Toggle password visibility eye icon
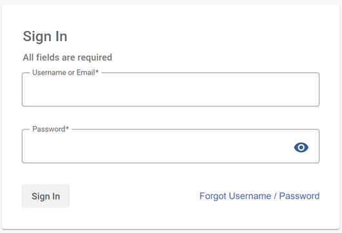 click(x=301, y=147)
